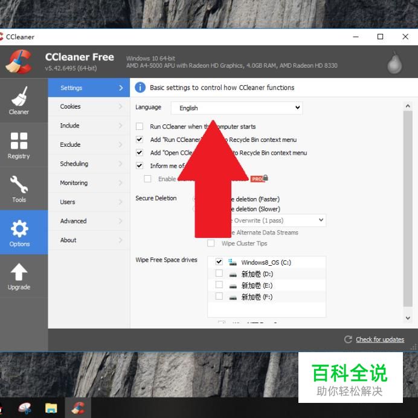The width and height of the screenshot is (418, 418).
Task: Click the 'Wipe Free Space drives' label
Action: [x=166, y=260]
